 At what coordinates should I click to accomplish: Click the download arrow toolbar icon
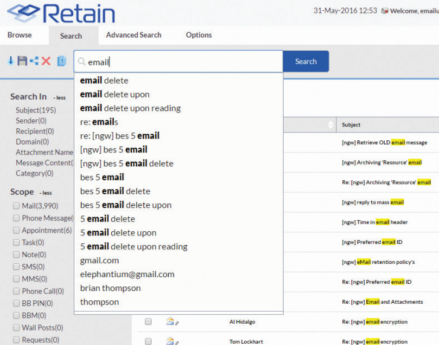[x=10, y=61]
